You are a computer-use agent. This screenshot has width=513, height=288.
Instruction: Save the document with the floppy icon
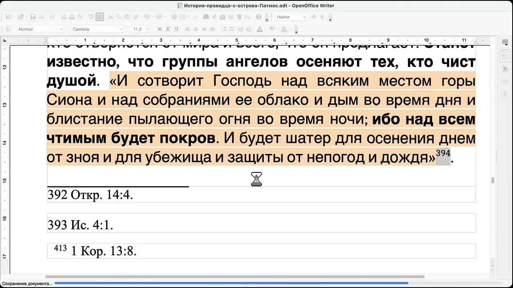(x=33, y=17)
